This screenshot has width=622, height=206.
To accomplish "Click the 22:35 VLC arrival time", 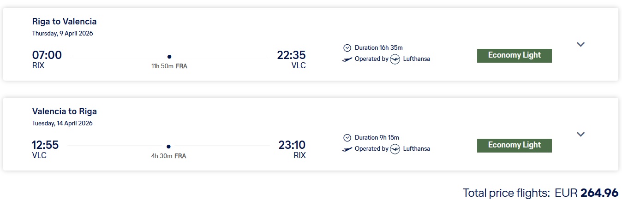I will [x=291, y=55].
